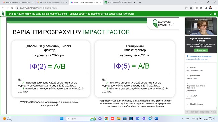Open the red remote-desktop taskbar app
The height and width of the screenshot is (122, 218).
point(112,119)
